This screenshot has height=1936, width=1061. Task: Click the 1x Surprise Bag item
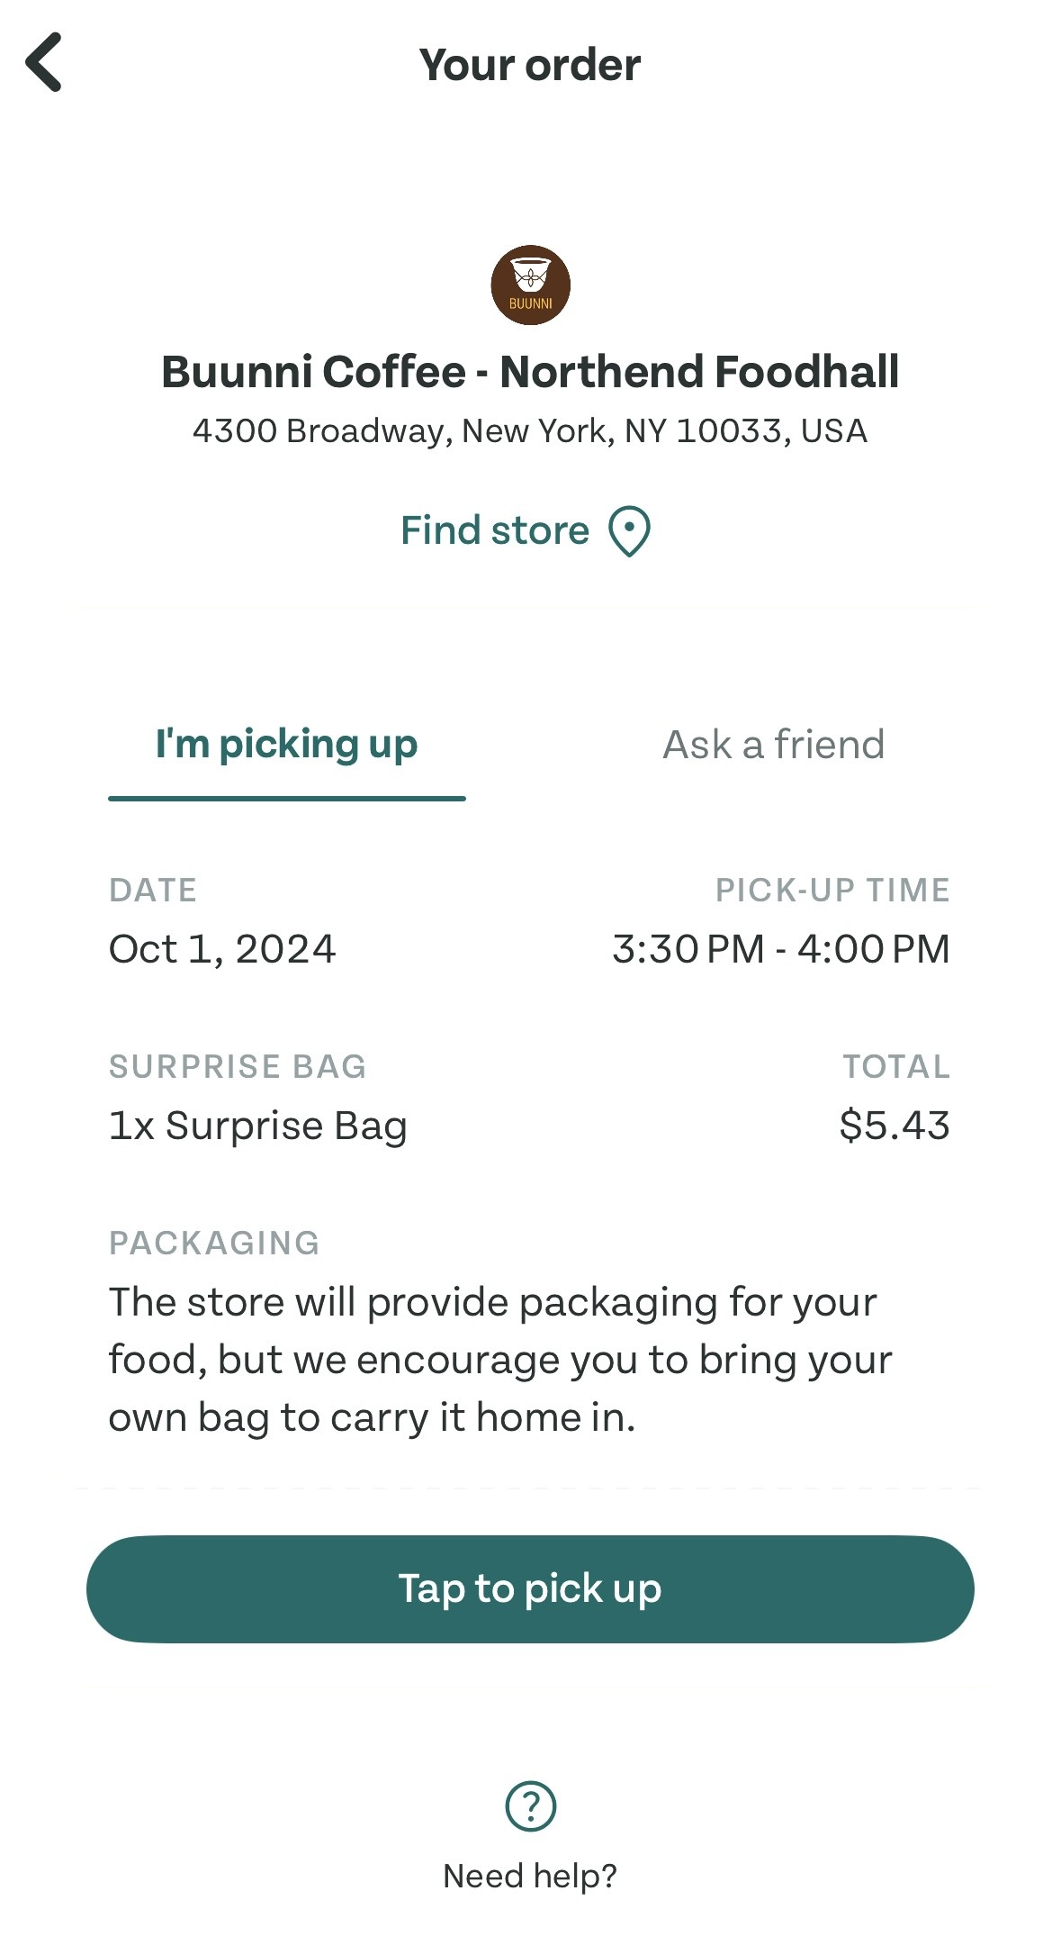click(257, 1126)
